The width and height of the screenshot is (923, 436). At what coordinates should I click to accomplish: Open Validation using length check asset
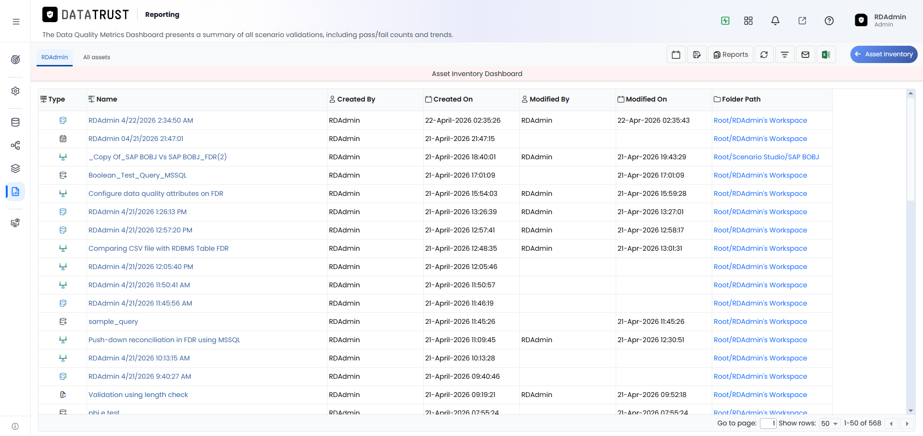[138, 395]
